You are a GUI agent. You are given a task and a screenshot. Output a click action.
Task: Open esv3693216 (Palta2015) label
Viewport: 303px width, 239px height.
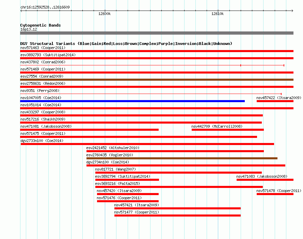tap(117, 184)
